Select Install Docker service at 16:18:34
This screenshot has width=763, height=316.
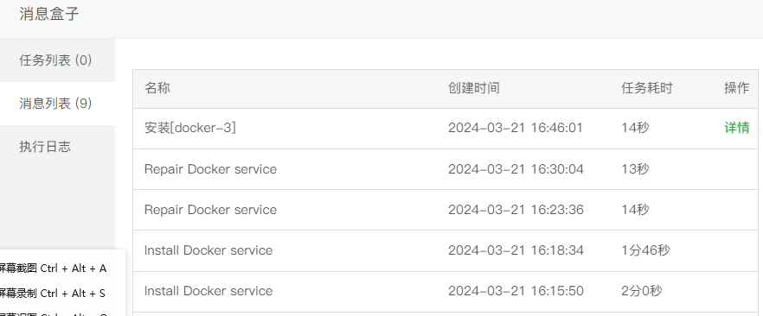(x=208, y=250)
